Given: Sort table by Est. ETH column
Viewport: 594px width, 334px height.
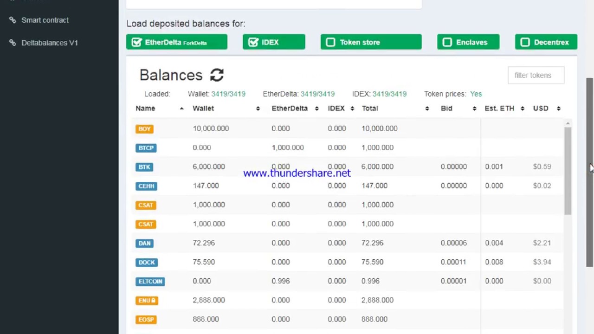Looking at the screenshot, I should coord(504,108).
